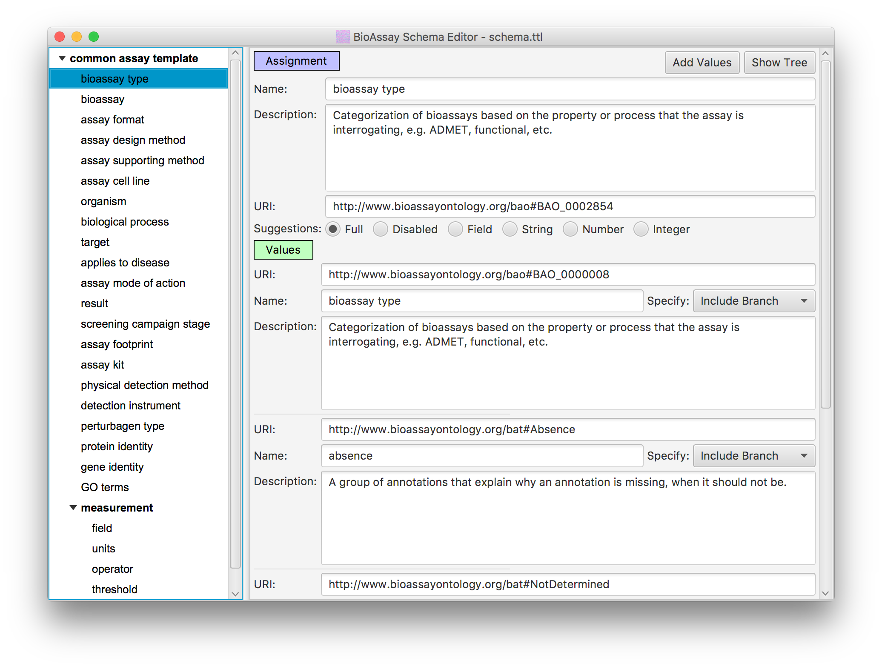Click the absence Description text area

pyautogui.click(x=568, y=518)
